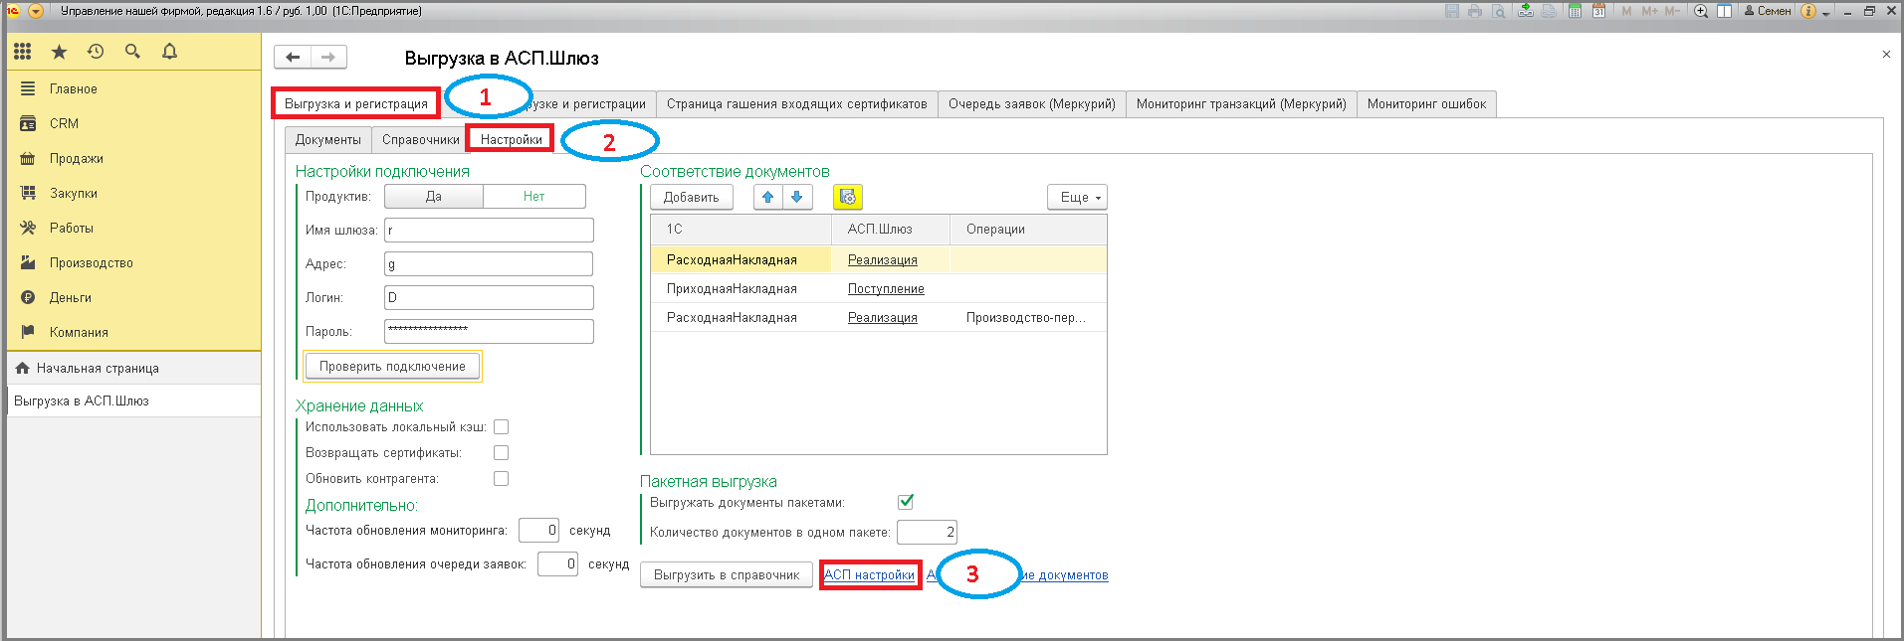Set Продуктив toggle to Нет

pos(534,196)
